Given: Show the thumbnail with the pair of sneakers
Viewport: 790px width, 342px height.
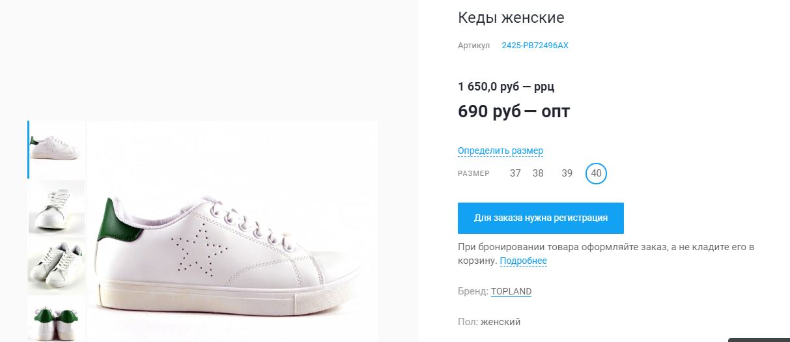Looking at the screenshot, I should click(x=57, y=264).
